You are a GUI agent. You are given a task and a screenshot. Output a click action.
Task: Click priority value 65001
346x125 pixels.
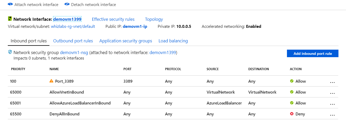click(x=16, y=103)
